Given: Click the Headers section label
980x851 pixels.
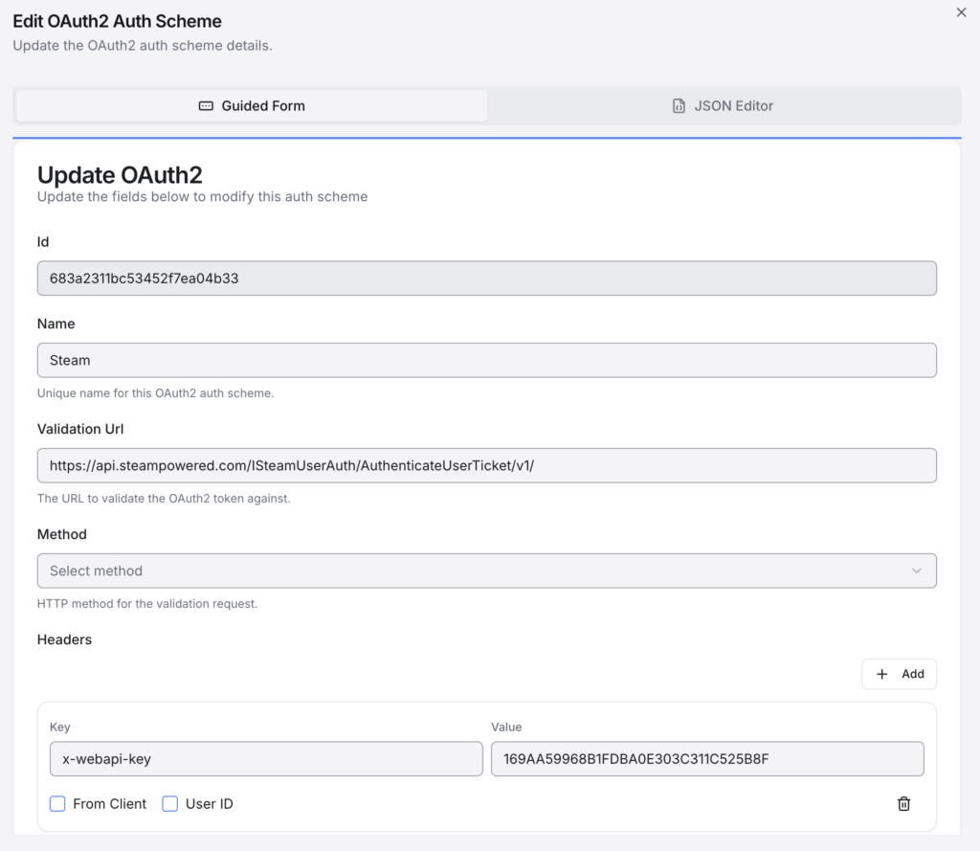Looking at the screenshot, I should (64, 639).
